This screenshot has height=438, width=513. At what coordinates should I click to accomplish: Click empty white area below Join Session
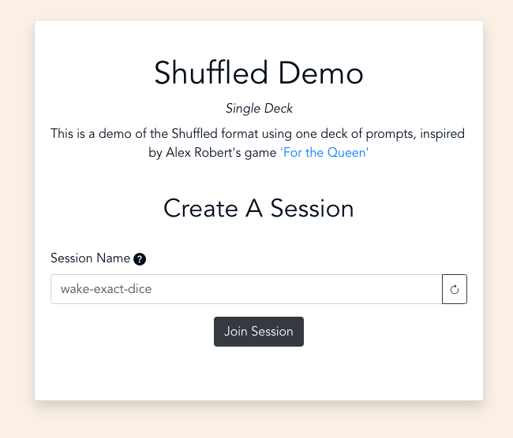point(259,374)
